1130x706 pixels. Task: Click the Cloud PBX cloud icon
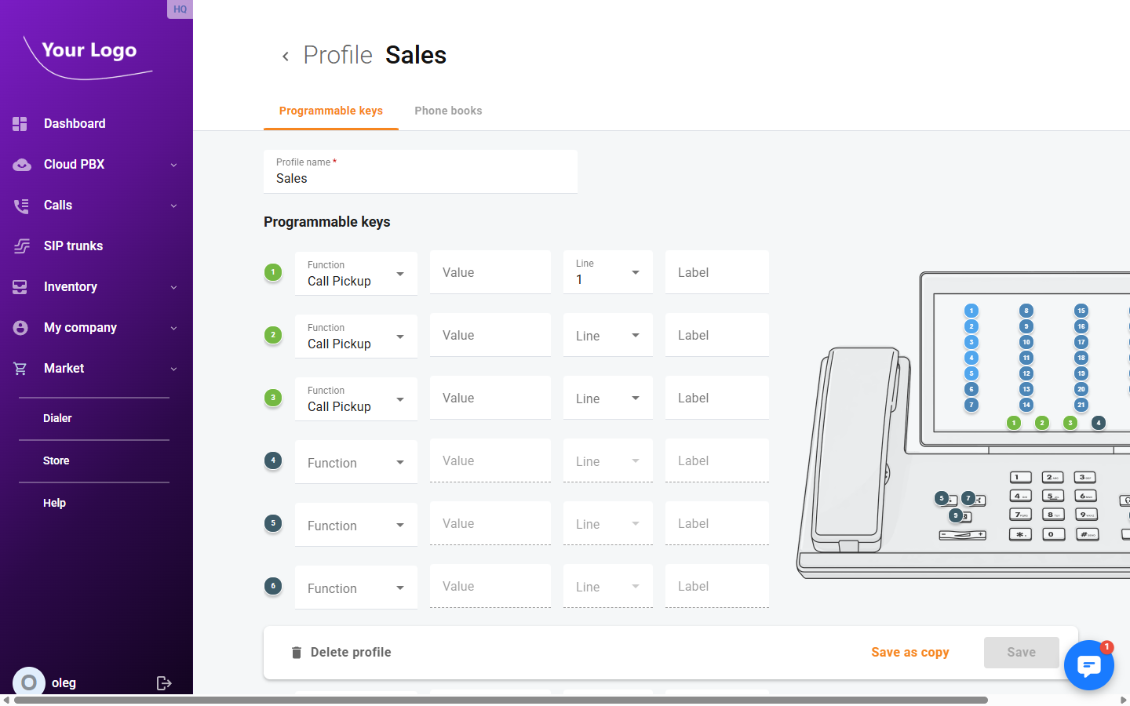pyautogui.click(x=21, y=165)
